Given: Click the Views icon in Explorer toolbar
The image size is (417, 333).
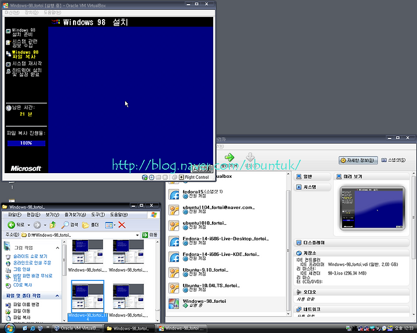Looking at the screenshot, I should (109, 225).
